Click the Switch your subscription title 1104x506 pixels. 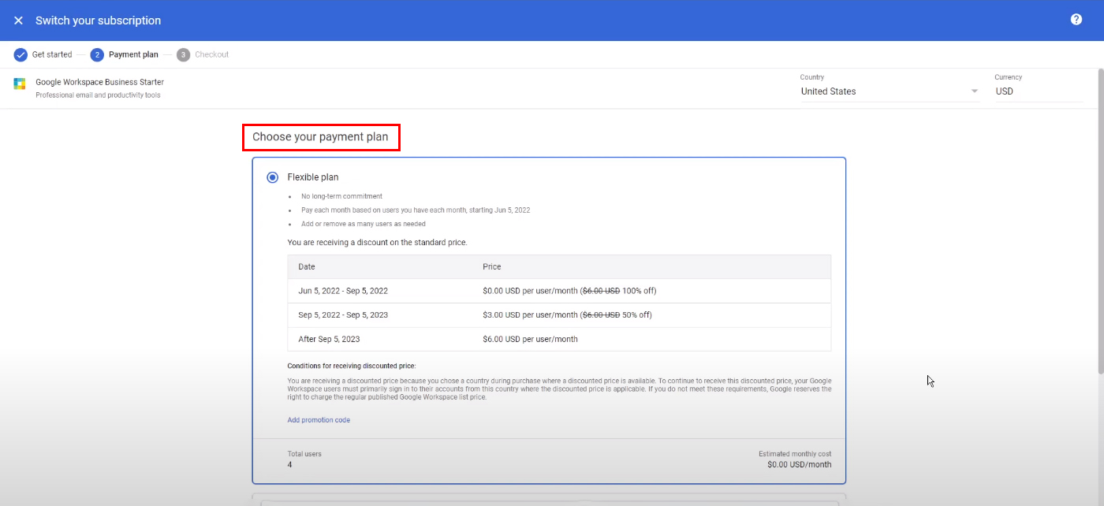click(98, 20)
